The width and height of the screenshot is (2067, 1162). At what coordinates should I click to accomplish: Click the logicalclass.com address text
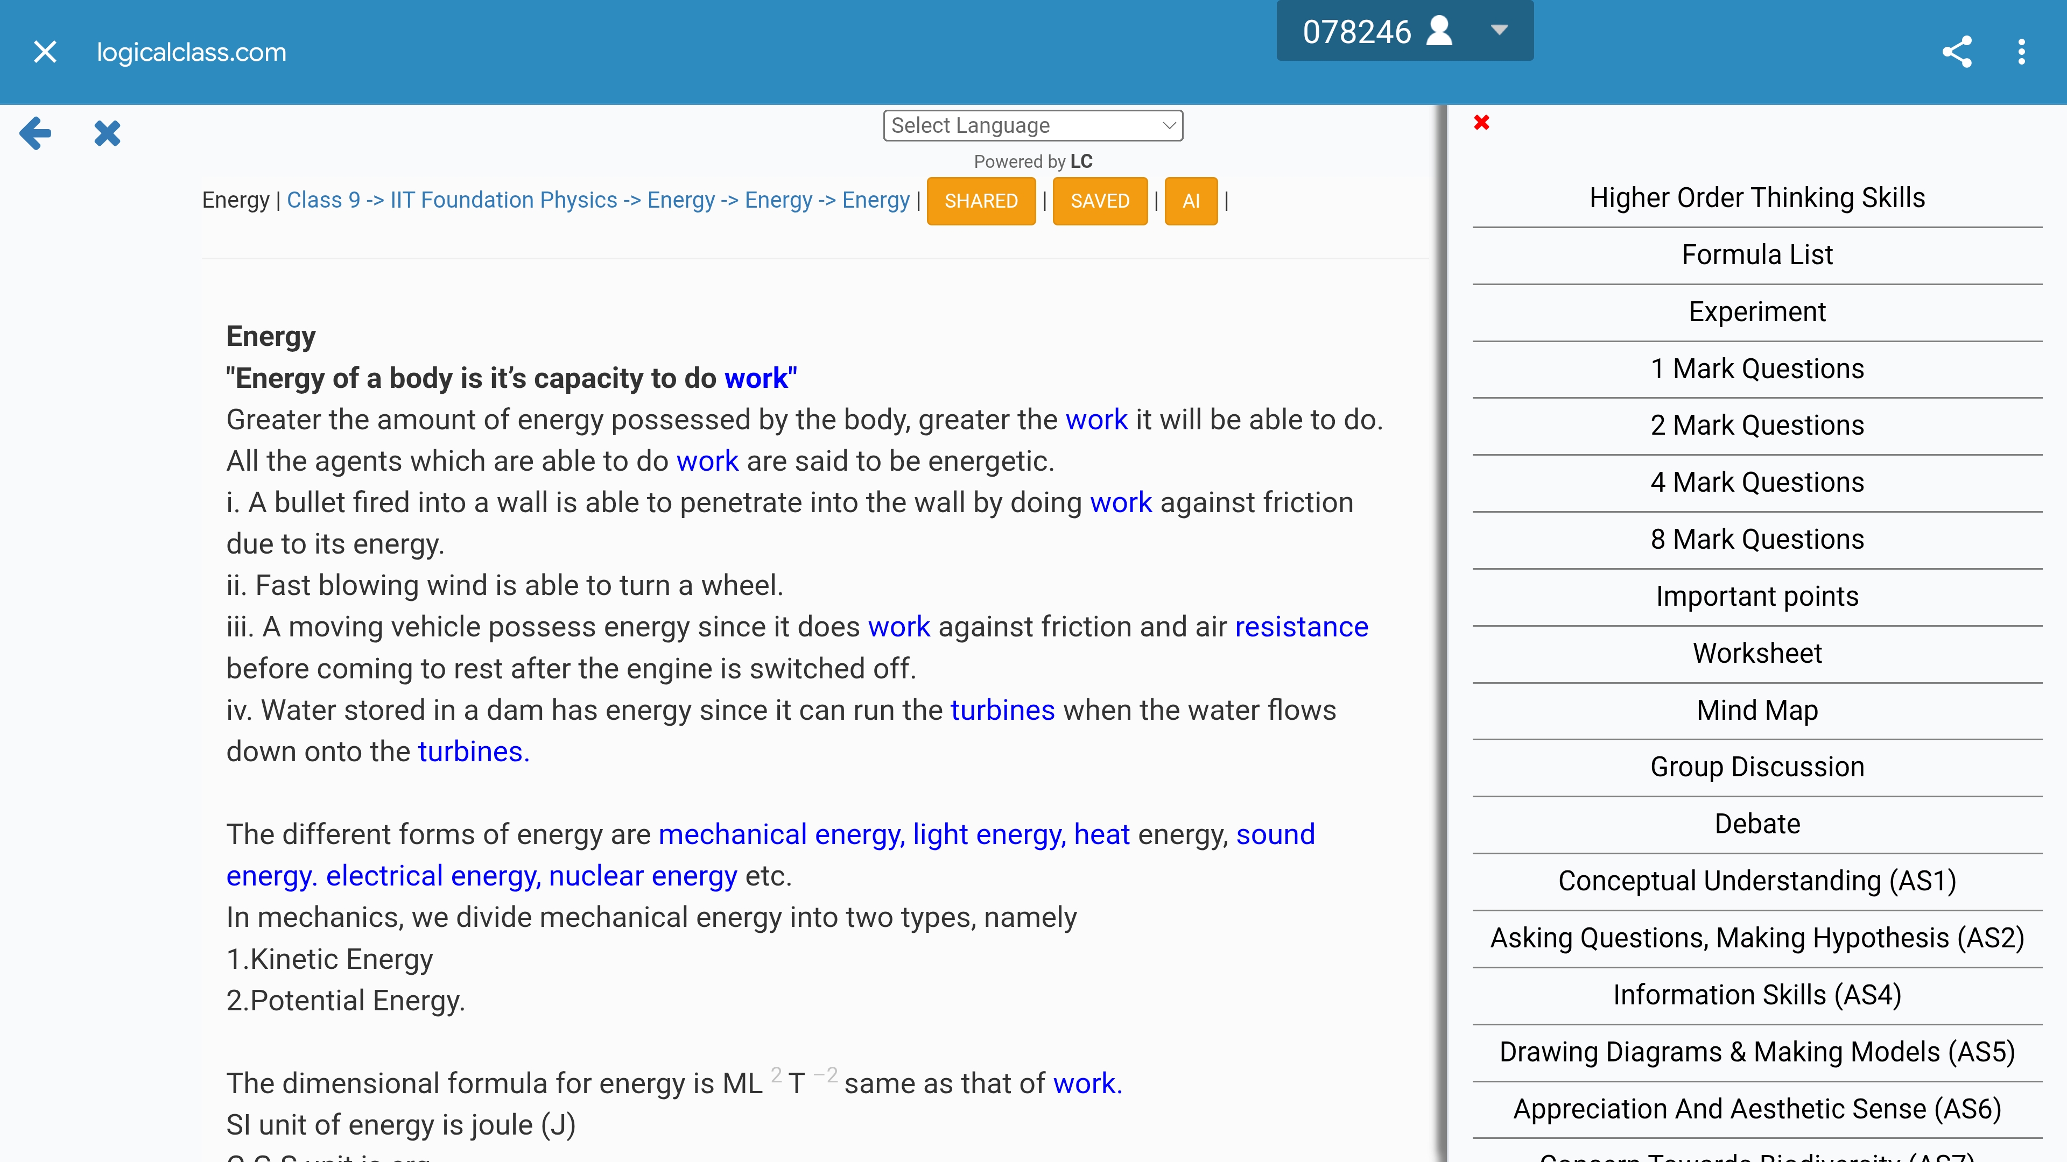191,52
